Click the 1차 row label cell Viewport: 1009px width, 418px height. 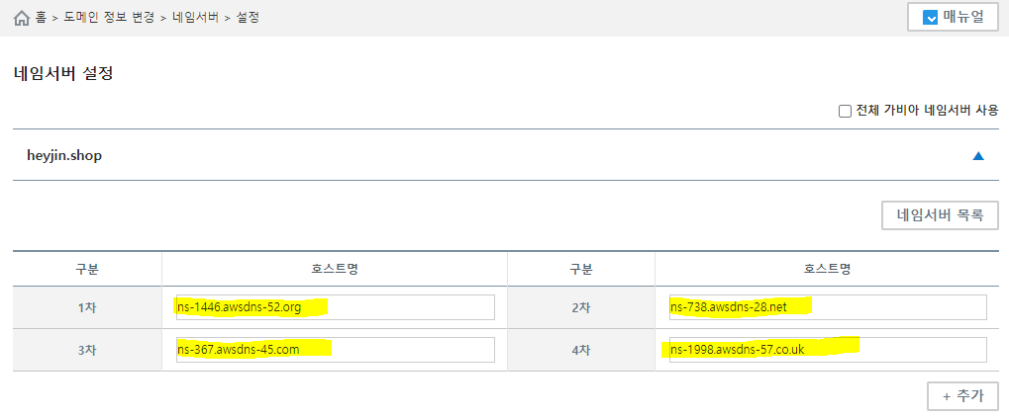pyautogui.click(x=87, y=307)
